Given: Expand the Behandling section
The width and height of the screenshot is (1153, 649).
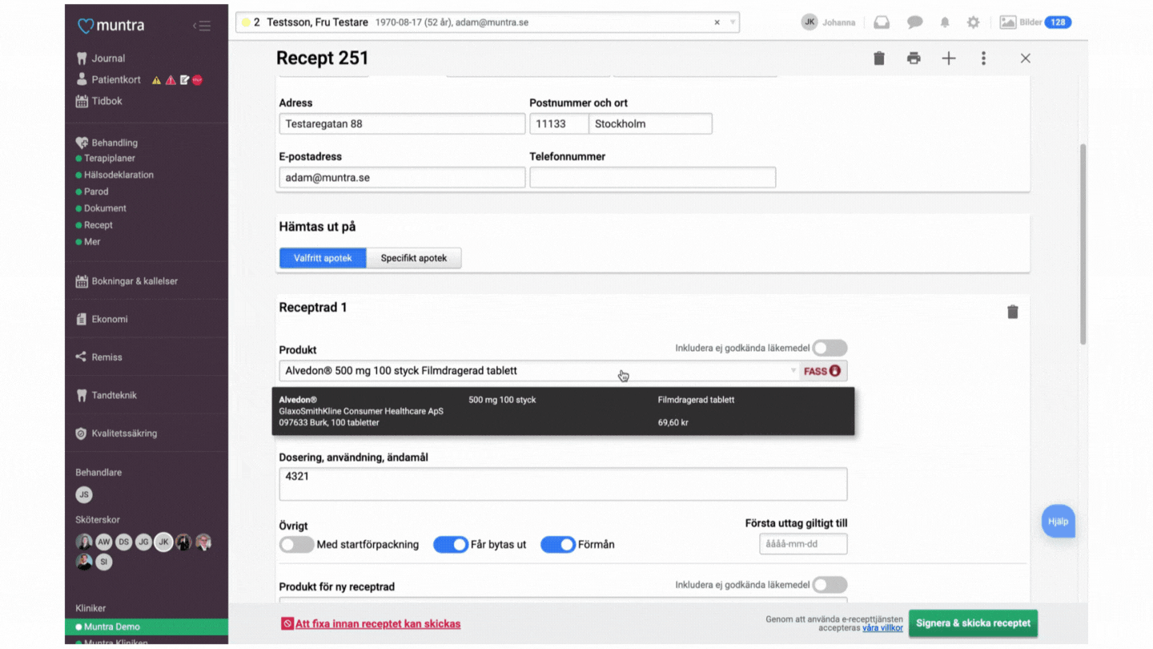Looking at the screenshot, I should coord(106,143).
